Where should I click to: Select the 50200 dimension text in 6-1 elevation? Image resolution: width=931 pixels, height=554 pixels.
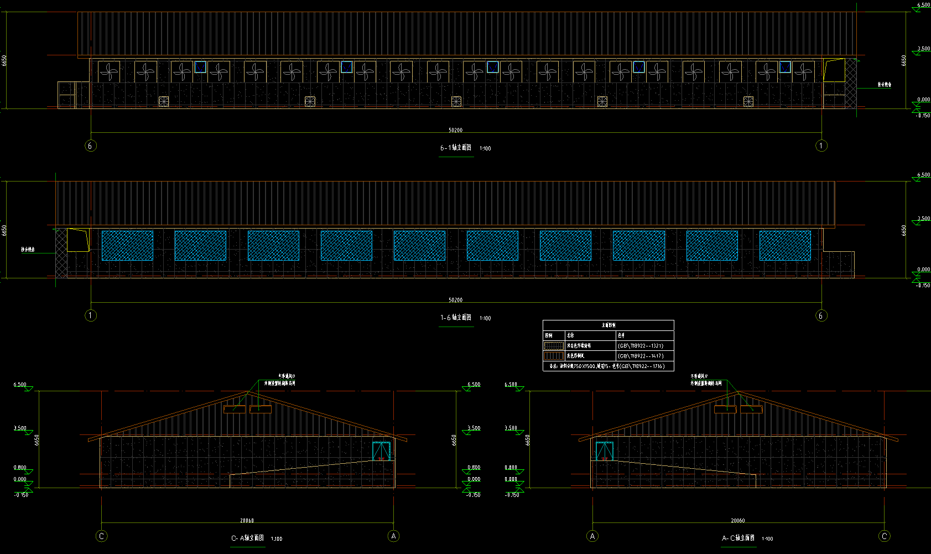455,130
